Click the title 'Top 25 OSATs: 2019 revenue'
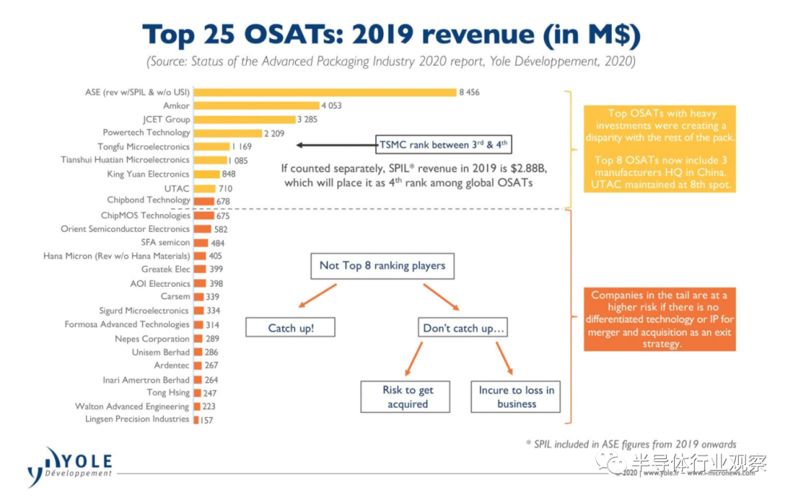793x498 pixels. pos(391,34)
